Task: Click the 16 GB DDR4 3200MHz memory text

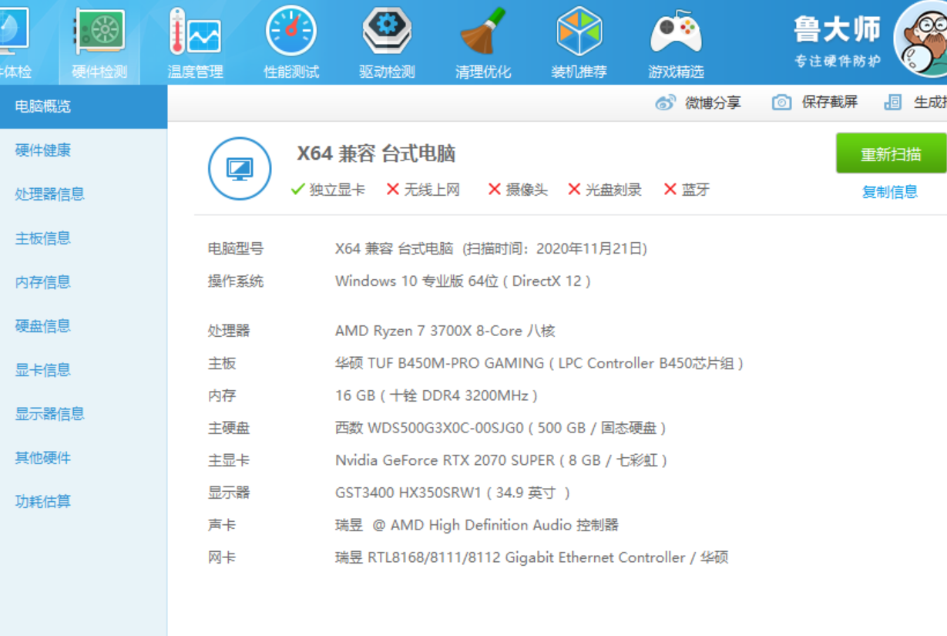Action: pyautogui.click(x=436, y=395)
